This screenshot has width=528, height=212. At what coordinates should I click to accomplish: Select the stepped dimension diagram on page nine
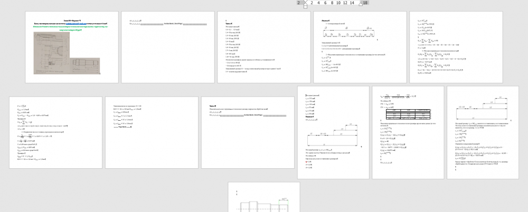tap(333, 134)
